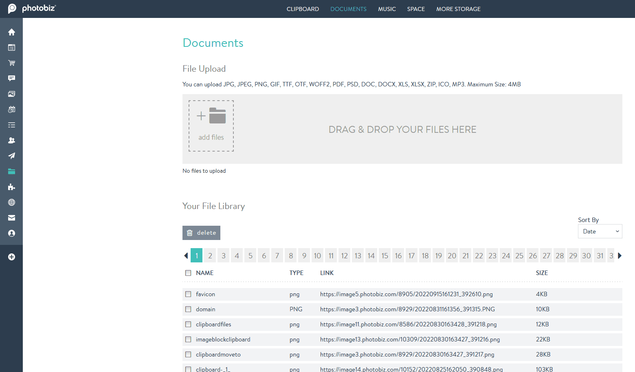Open the integrations puzzle piece icon

[11, 187]
